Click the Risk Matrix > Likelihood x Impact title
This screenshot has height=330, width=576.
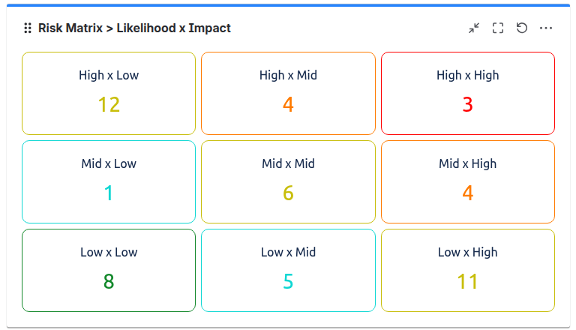[x=134, y=28]
